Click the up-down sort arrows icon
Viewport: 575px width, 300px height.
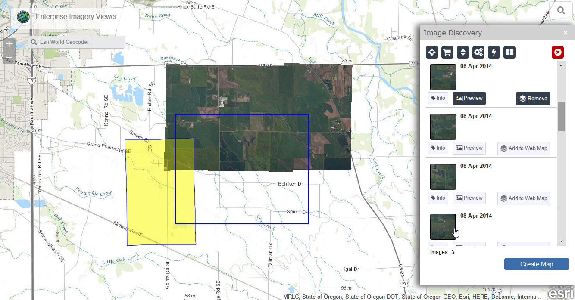pos(463,53)
